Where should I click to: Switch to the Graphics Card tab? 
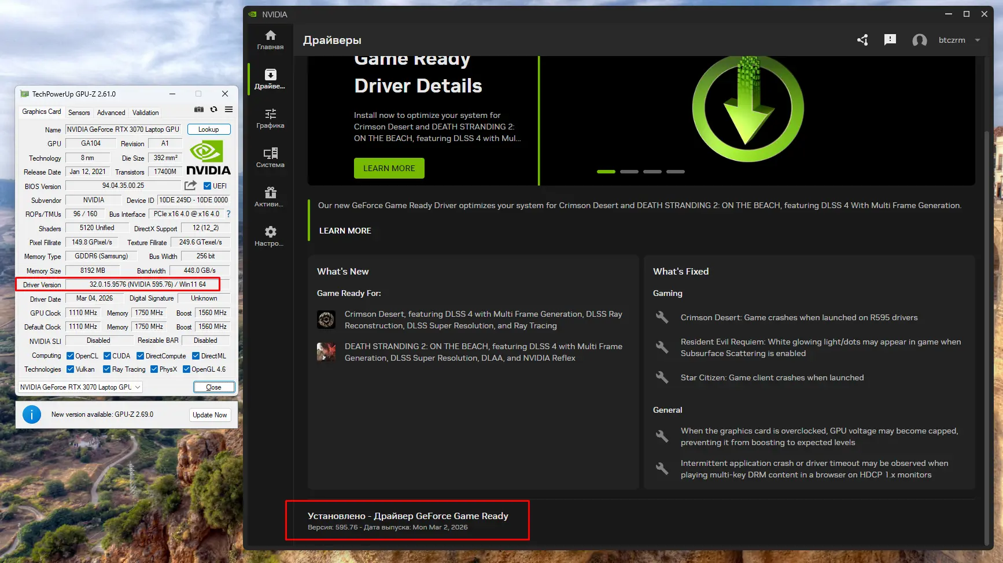41,112
